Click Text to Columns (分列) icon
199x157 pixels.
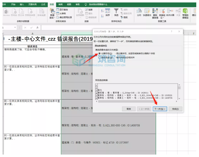139,12
